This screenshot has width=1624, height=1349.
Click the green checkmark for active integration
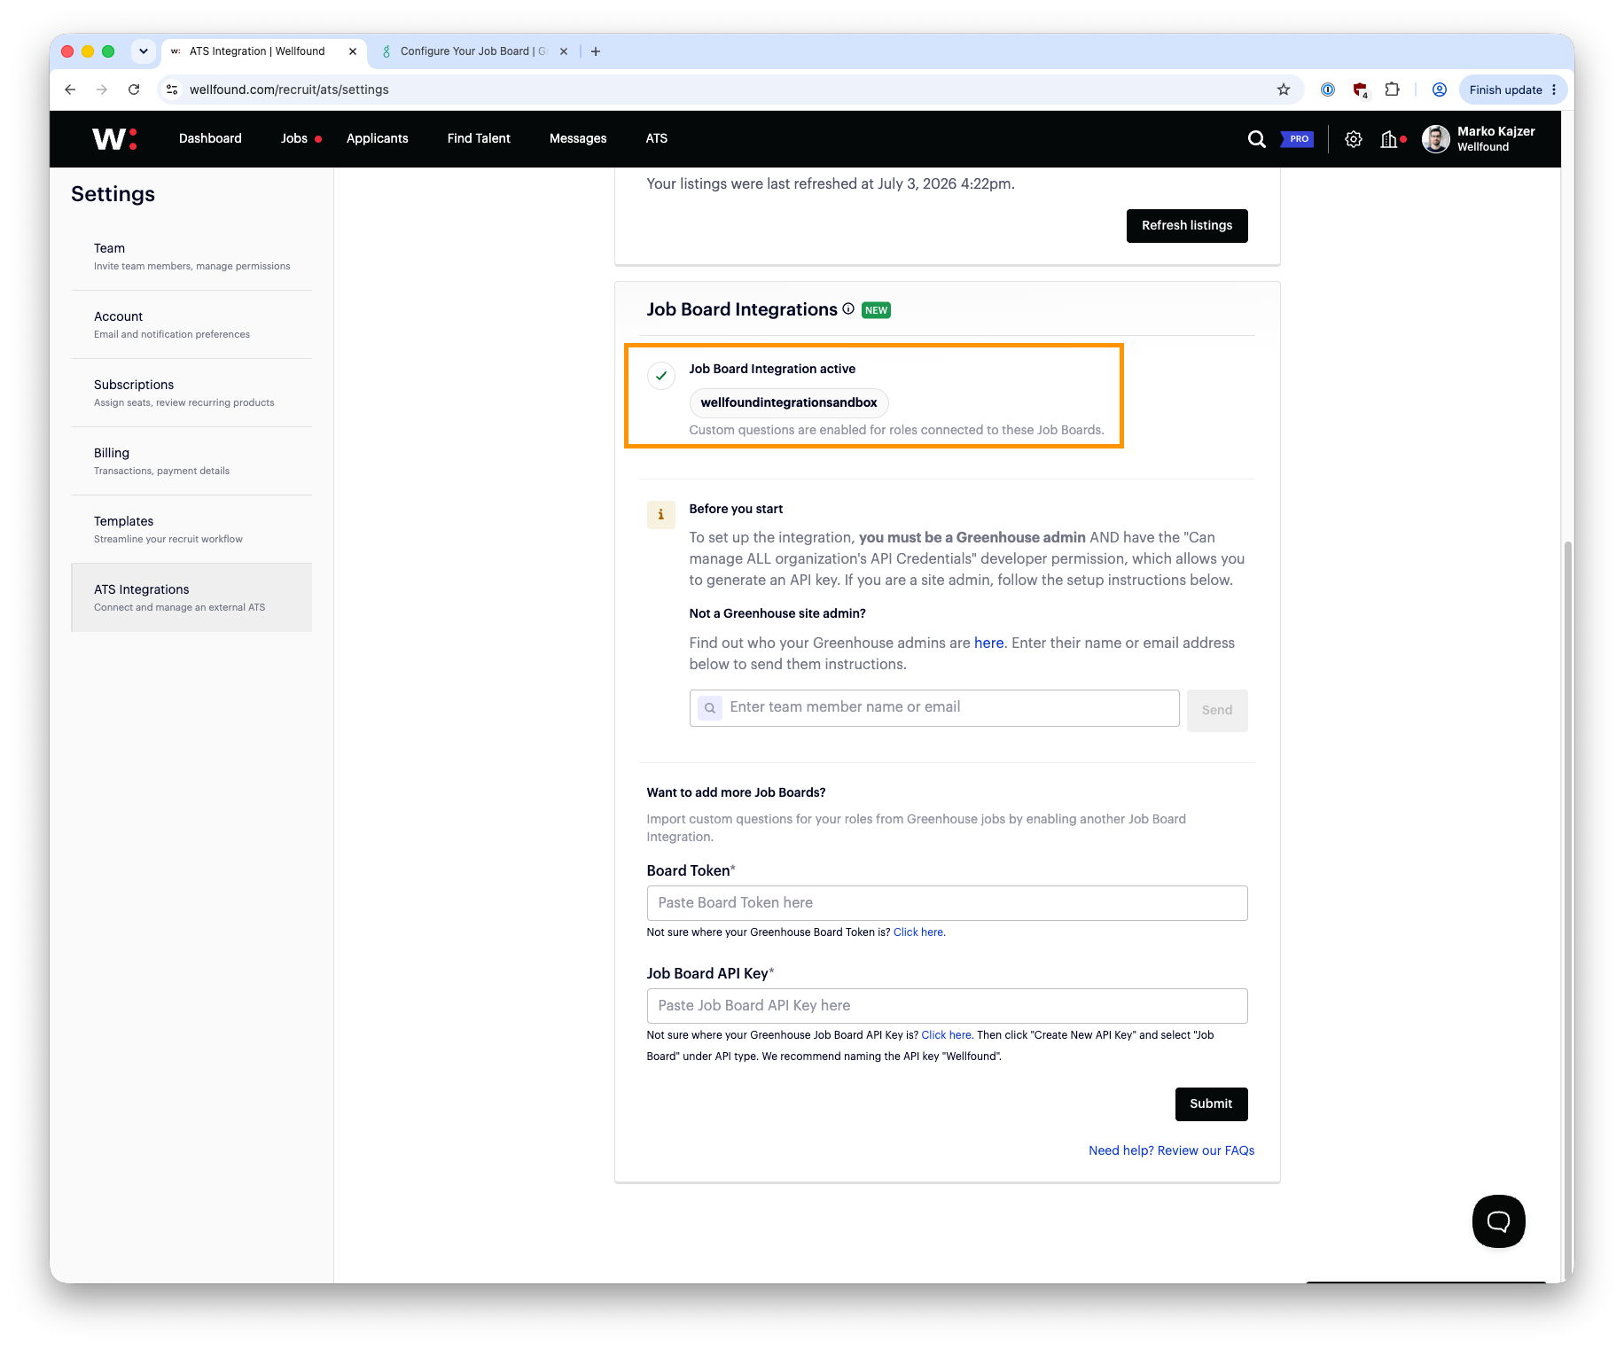661,375
